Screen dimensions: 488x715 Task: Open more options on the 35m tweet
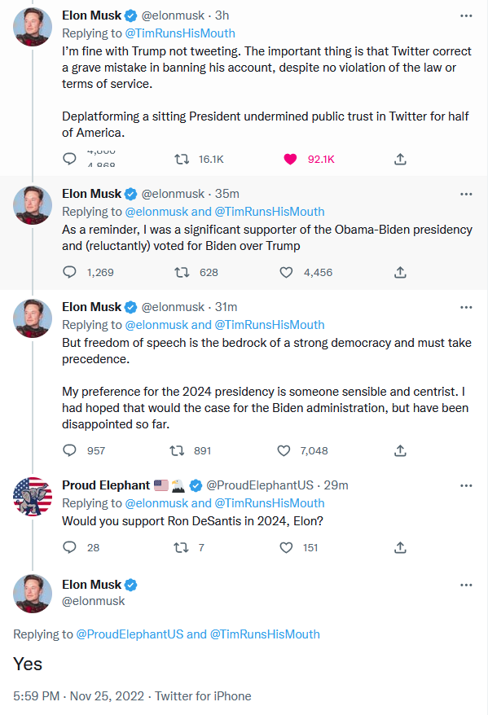tap(466, 195)
